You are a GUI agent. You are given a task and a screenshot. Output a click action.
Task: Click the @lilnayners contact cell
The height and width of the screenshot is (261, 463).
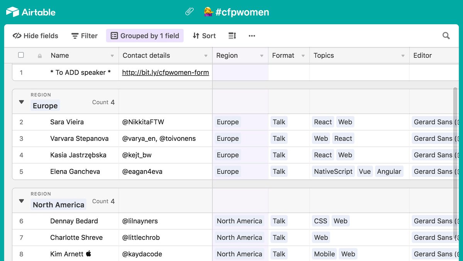coord(166,221)
